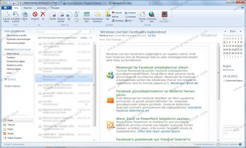Move message with Taşı button
The width and height of the screenshot is (246, 148).
(108, 16)
